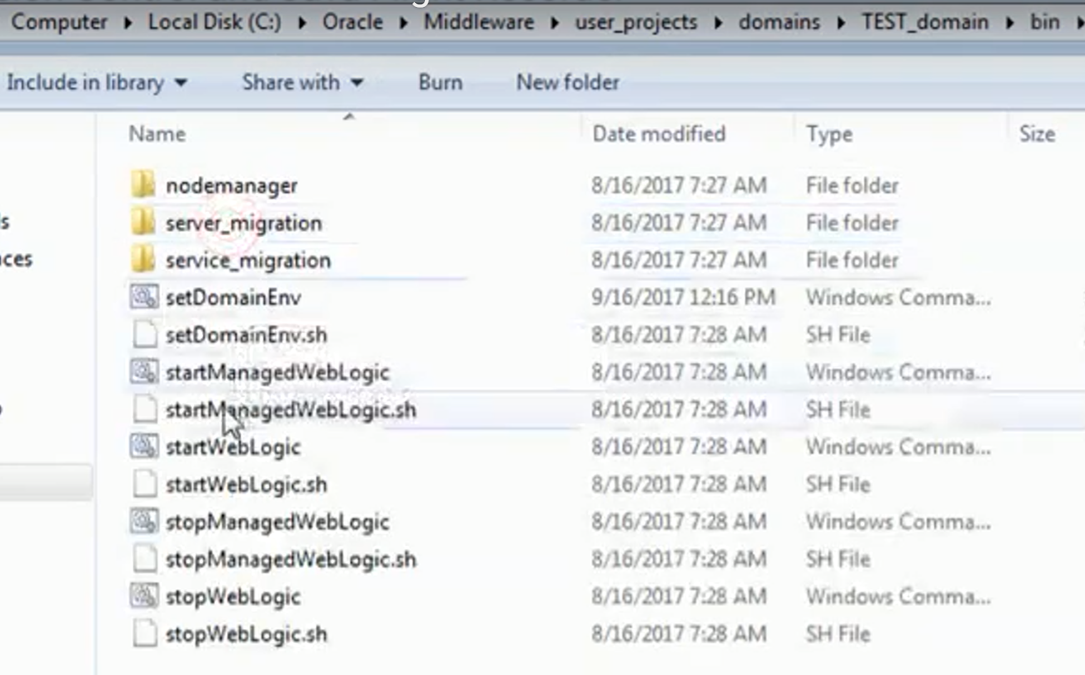
Task: Go to user_projects in address breadcrumb
Action: (636, 23)
